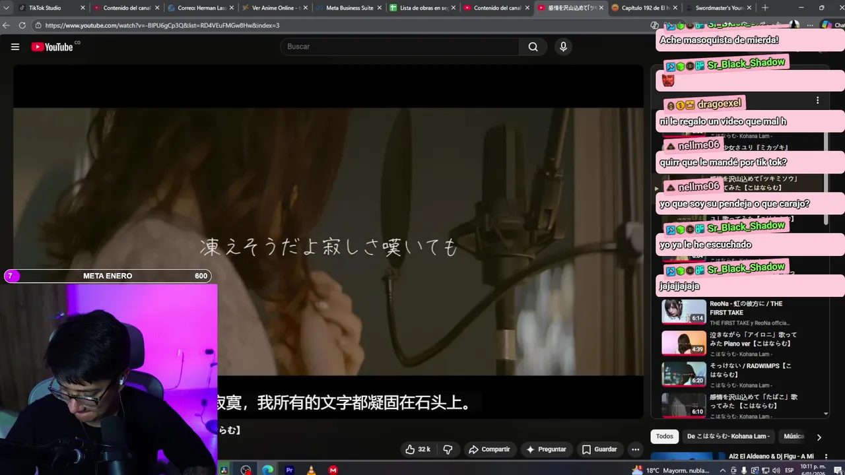
Task: Click the playlist thumbnail with duration 6:20
Action: coord(684,374)
